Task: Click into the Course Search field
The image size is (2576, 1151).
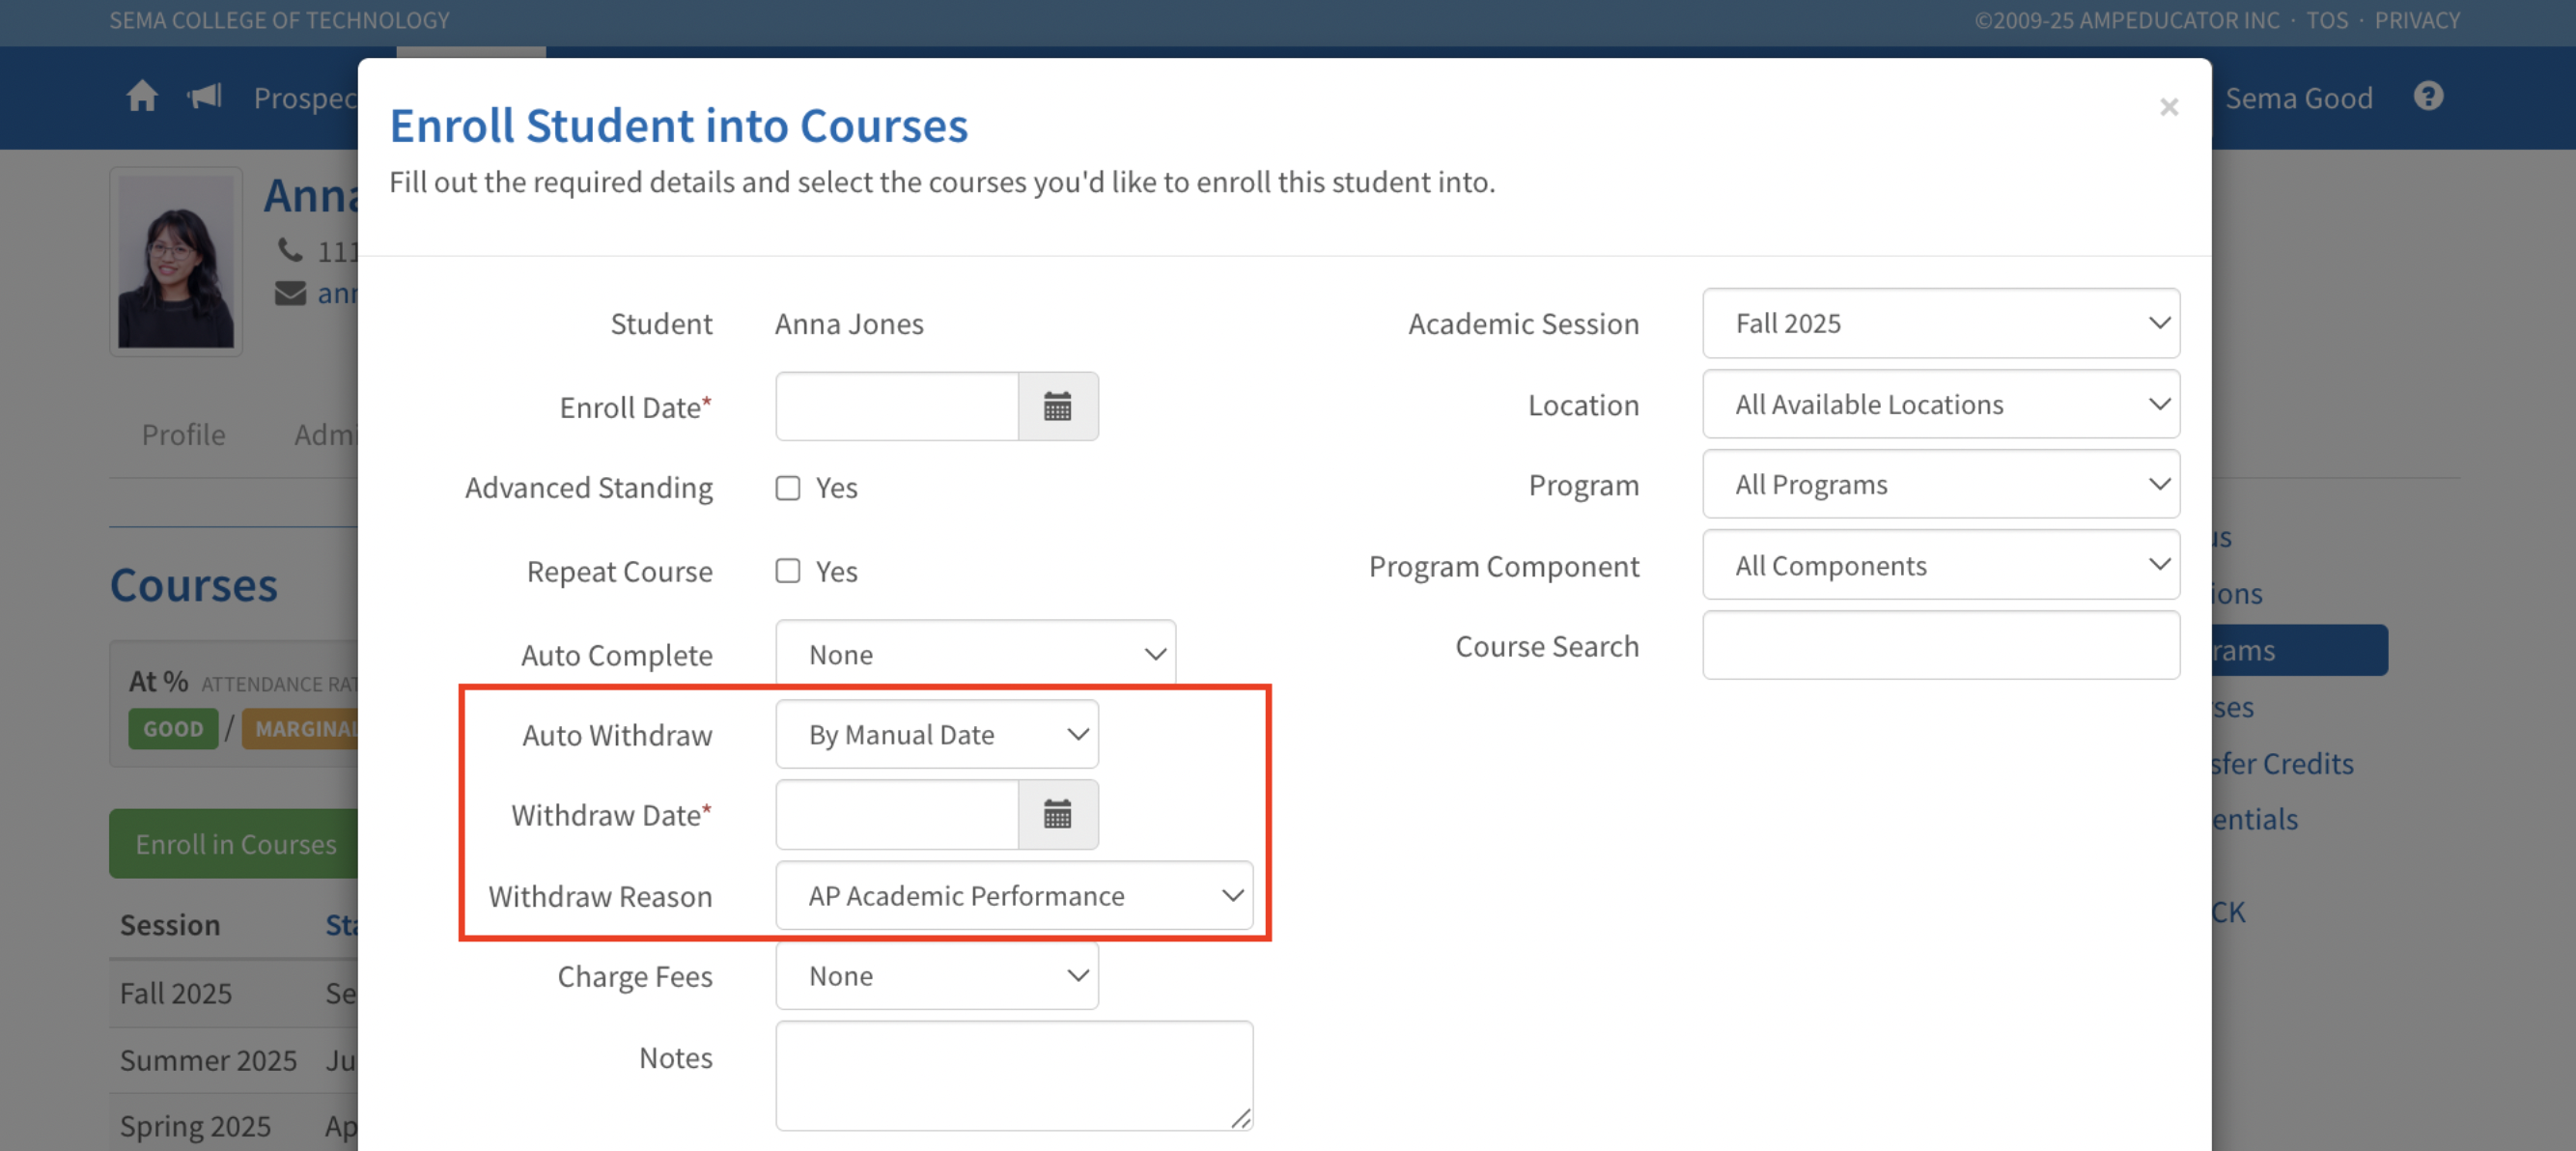Action: click(x=1940, y=646)
